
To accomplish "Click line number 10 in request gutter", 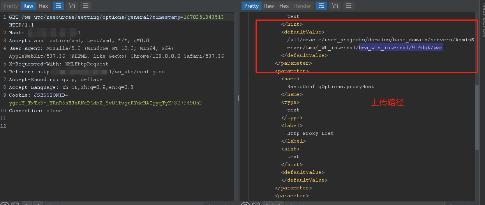I will click(x=4, y=111).
